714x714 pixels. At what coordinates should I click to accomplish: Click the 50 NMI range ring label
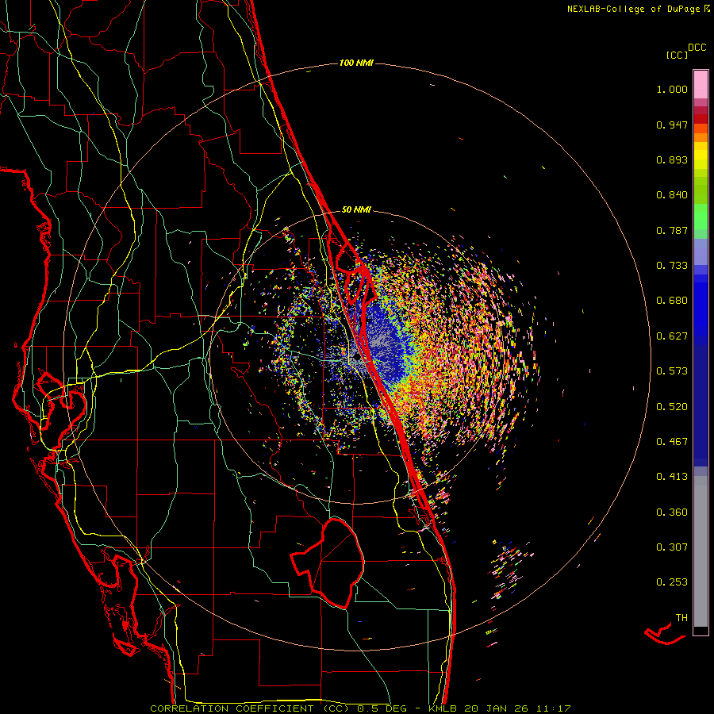point(356,209)
